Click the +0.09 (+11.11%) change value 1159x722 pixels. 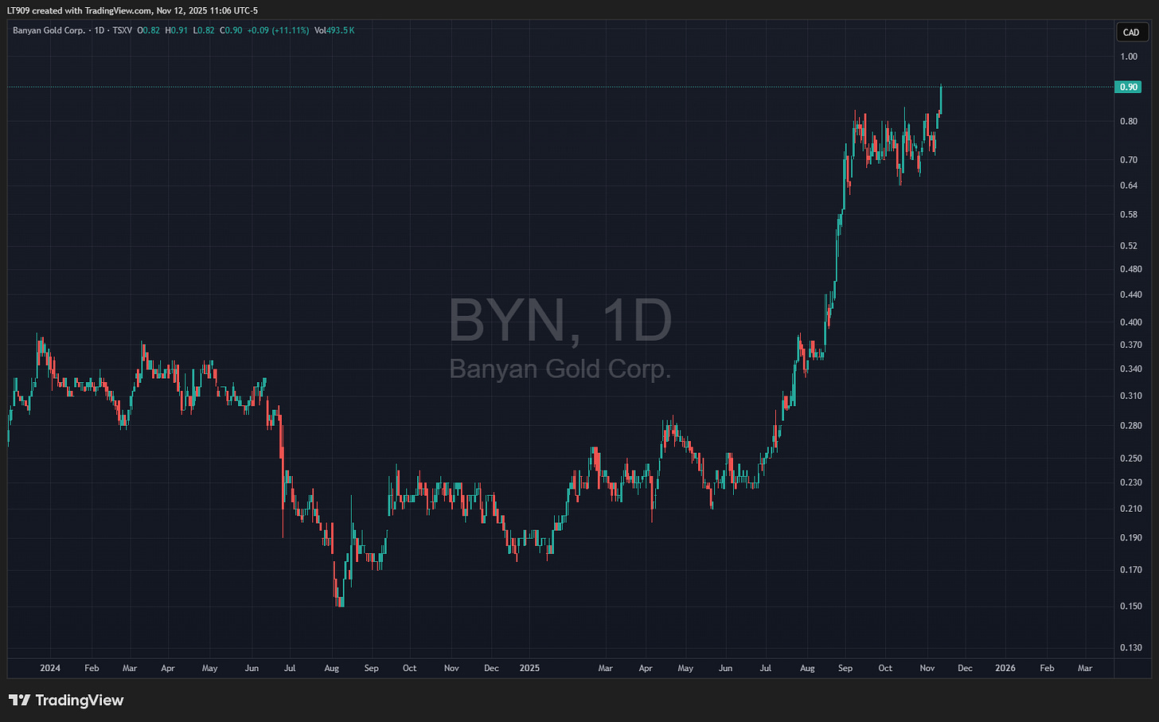(x=279, y=30)
